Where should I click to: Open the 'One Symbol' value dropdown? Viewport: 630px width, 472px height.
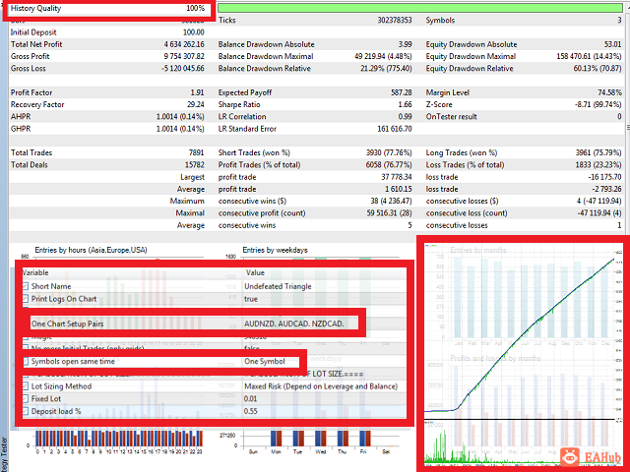[x=265, y=361]
